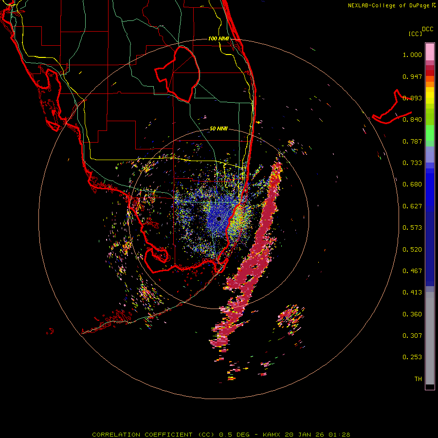Click the TH threshold label
Screen dimensions: 438x438
click(418, 379)
